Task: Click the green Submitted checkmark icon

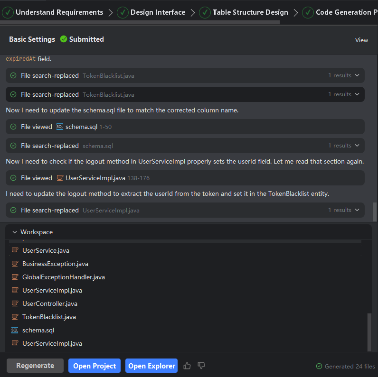Action: [64, 39]
